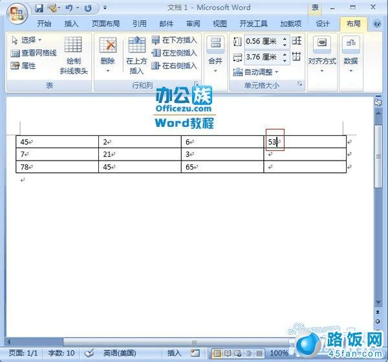This screenshot has width=388, height=362.
Task: Toggle the 插入 insert/overtype mode
Action: click(174, 353)
